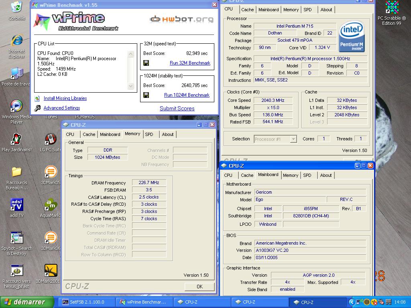Click the Submit Scores link

(x=177, y=108)
